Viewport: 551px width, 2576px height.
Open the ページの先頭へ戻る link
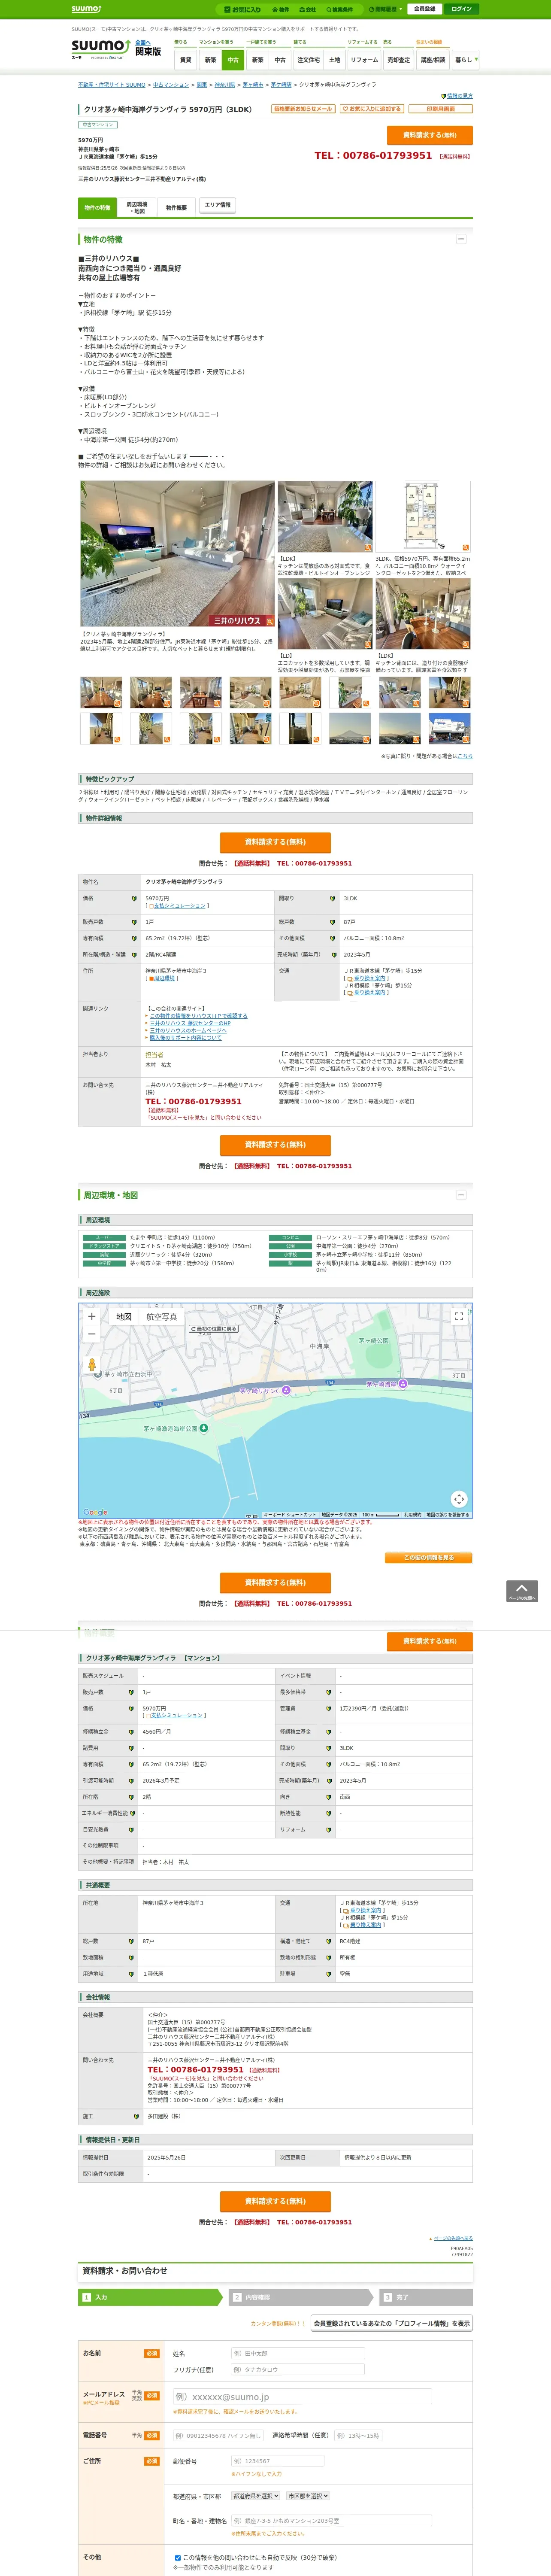[x=453, y=2238]
